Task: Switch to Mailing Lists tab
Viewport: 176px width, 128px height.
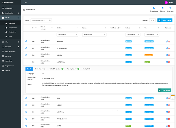Action: point(86,69)
